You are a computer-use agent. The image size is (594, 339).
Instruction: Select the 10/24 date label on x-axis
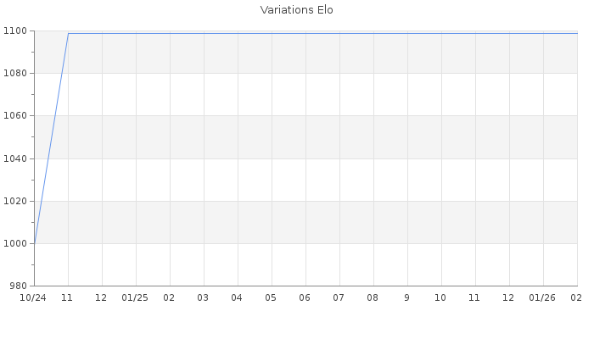(33, 298)
